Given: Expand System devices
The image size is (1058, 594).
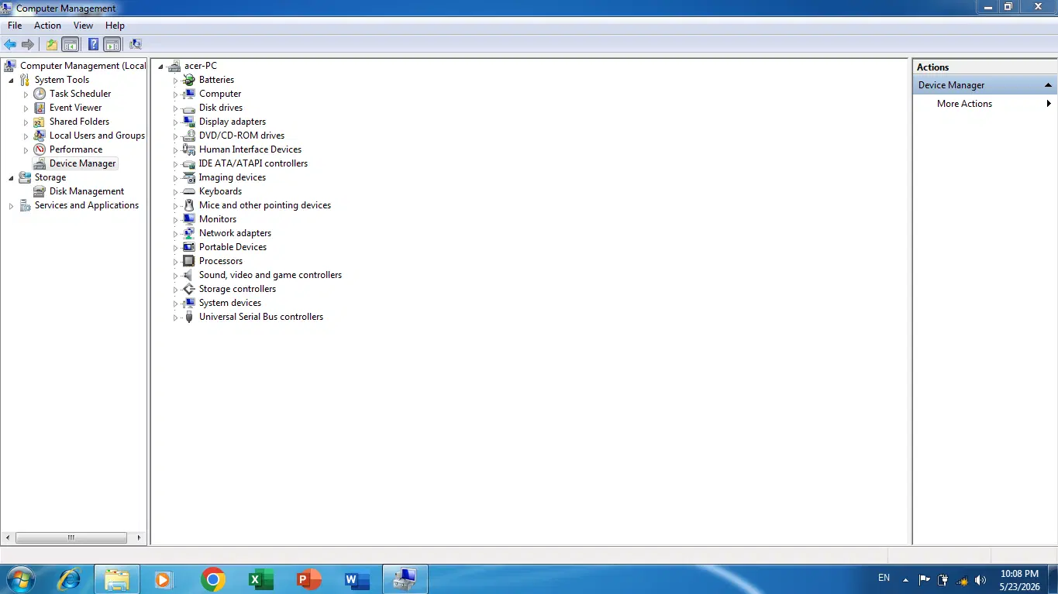Looking at the screenshot, I should [175, 304].
